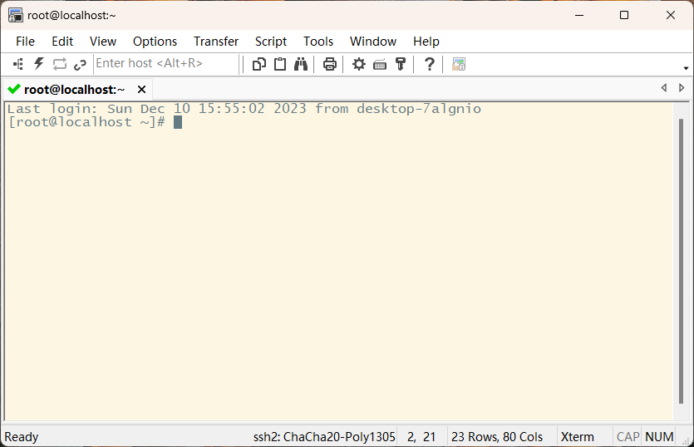Close the SecureCRT window
This screenshot has width=694, height=447.
click(x=671, y=15)
